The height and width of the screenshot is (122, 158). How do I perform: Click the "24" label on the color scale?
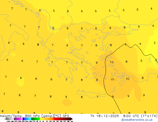pos(54,122)
